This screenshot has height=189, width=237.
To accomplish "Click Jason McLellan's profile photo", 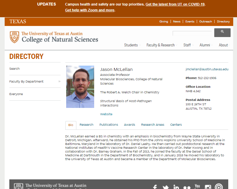I will (x=80, y=87).
